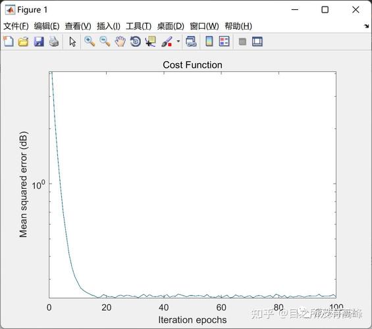Expand the Brush color dropdown arrow
This screenshot has width=372, height=329.
click(178, 41)
